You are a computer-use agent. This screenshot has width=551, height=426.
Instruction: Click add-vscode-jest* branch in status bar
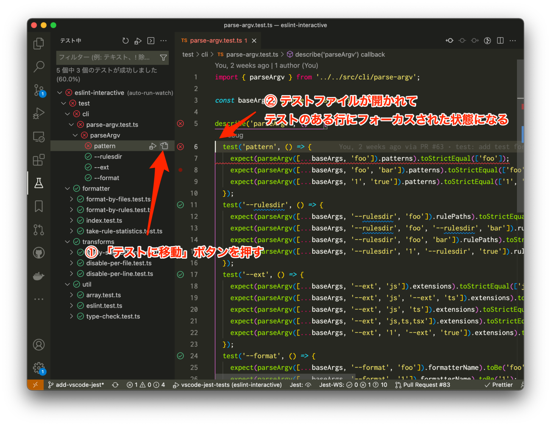point(76,385)
